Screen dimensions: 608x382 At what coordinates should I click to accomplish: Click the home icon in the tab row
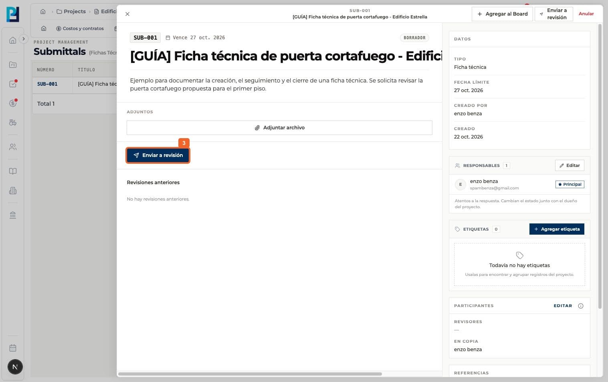pos(44,28)
